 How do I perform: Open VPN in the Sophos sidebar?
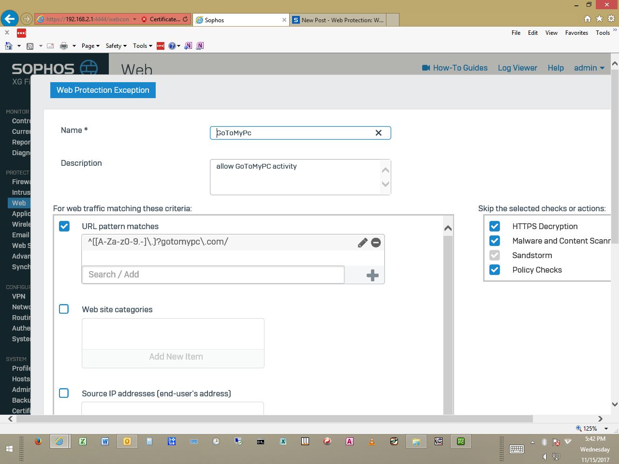pos(19,296)
